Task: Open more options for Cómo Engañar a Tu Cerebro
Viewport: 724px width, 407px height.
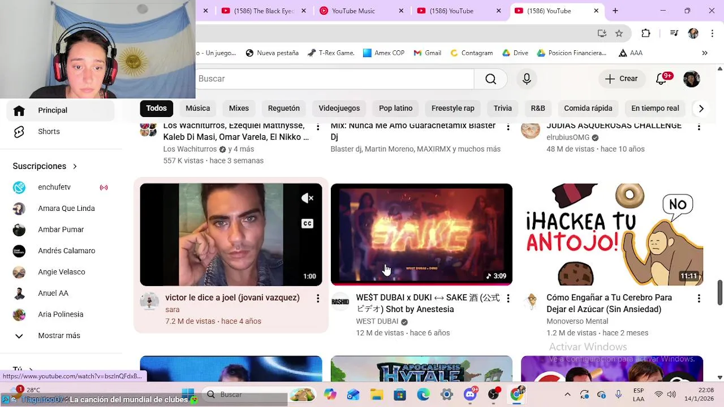Action: pos(699,298)
